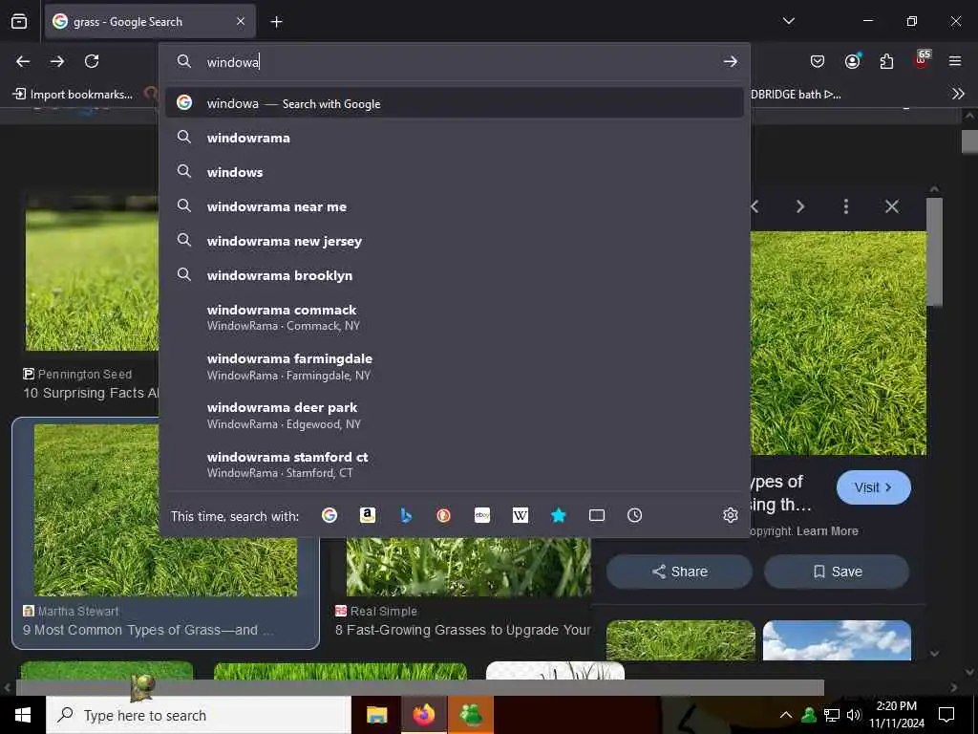This screenshot has height=734, width=978.
Task: Click Import bookmarks in bookmarks toolbar
Action: click(x=73, y=95)
